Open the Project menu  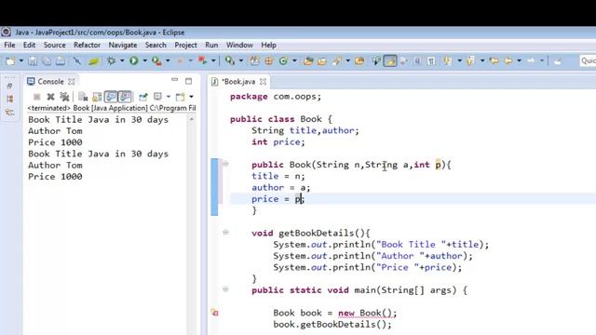pos(185,45)
